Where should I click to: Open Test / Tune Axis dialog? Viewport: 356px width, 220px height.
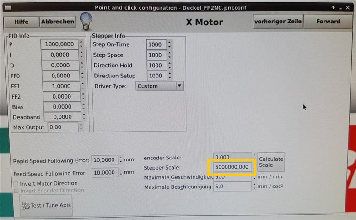46,205
